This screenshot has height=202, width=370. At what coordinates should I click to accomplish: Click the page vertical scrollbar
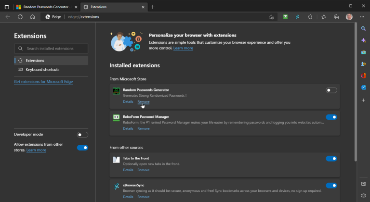[356, 92]
